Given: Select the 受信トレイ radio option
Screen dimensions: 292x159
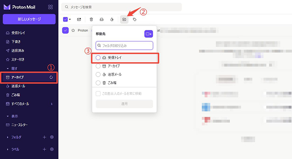Looking at the screenshot, I should [x=98, y=58].
